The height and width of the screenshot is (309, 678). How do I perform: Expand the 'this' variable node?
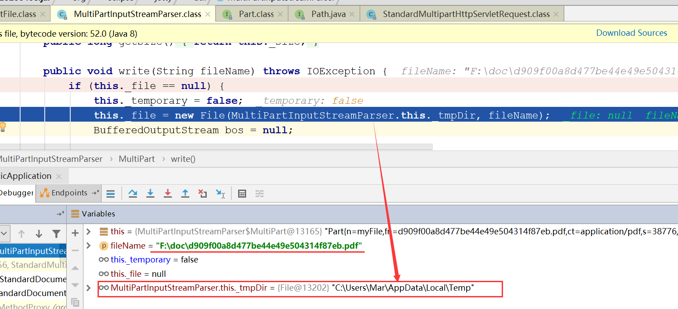click(x=89, y=232)
